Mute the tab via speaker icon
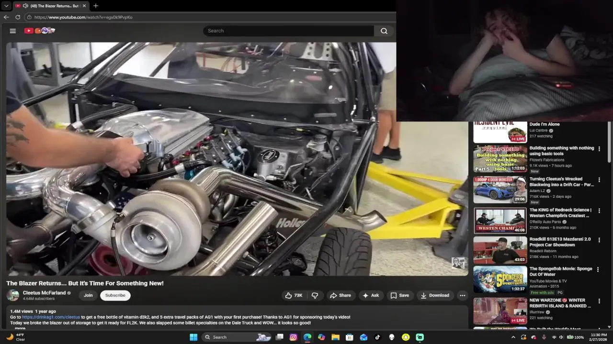Viewport: 613px width, 344px height. tap(25, 6)
